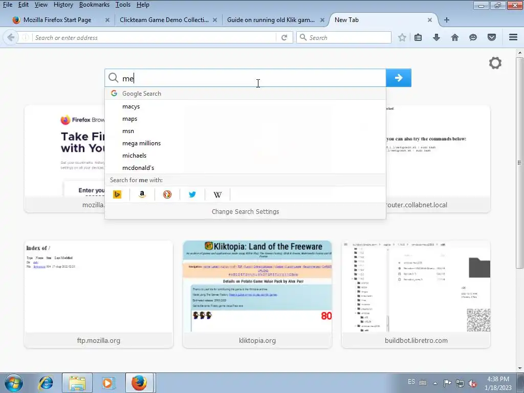Open the network tray icon

click(x=460, y=383)
